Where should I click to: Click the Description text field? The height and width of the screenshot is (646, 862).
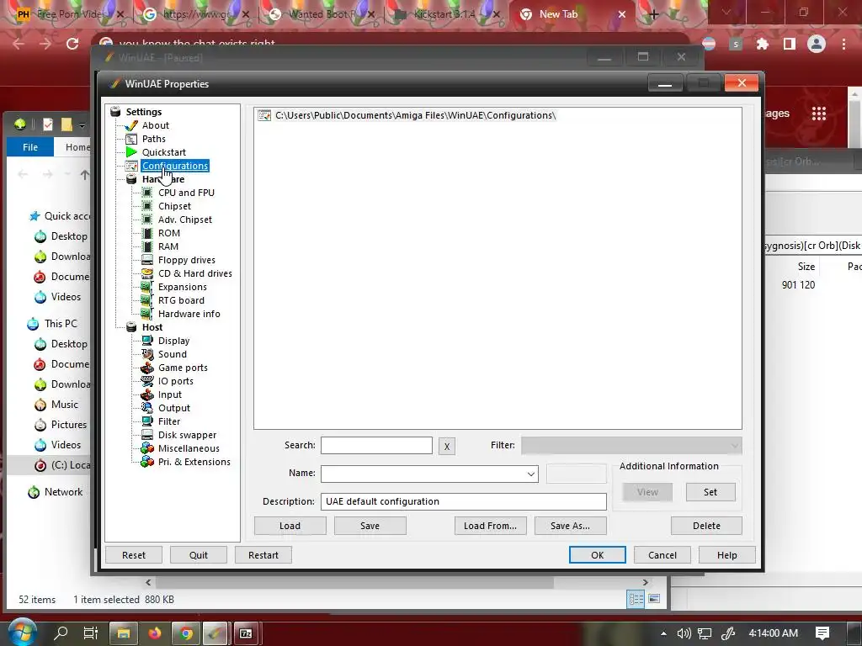coord(464,501)
